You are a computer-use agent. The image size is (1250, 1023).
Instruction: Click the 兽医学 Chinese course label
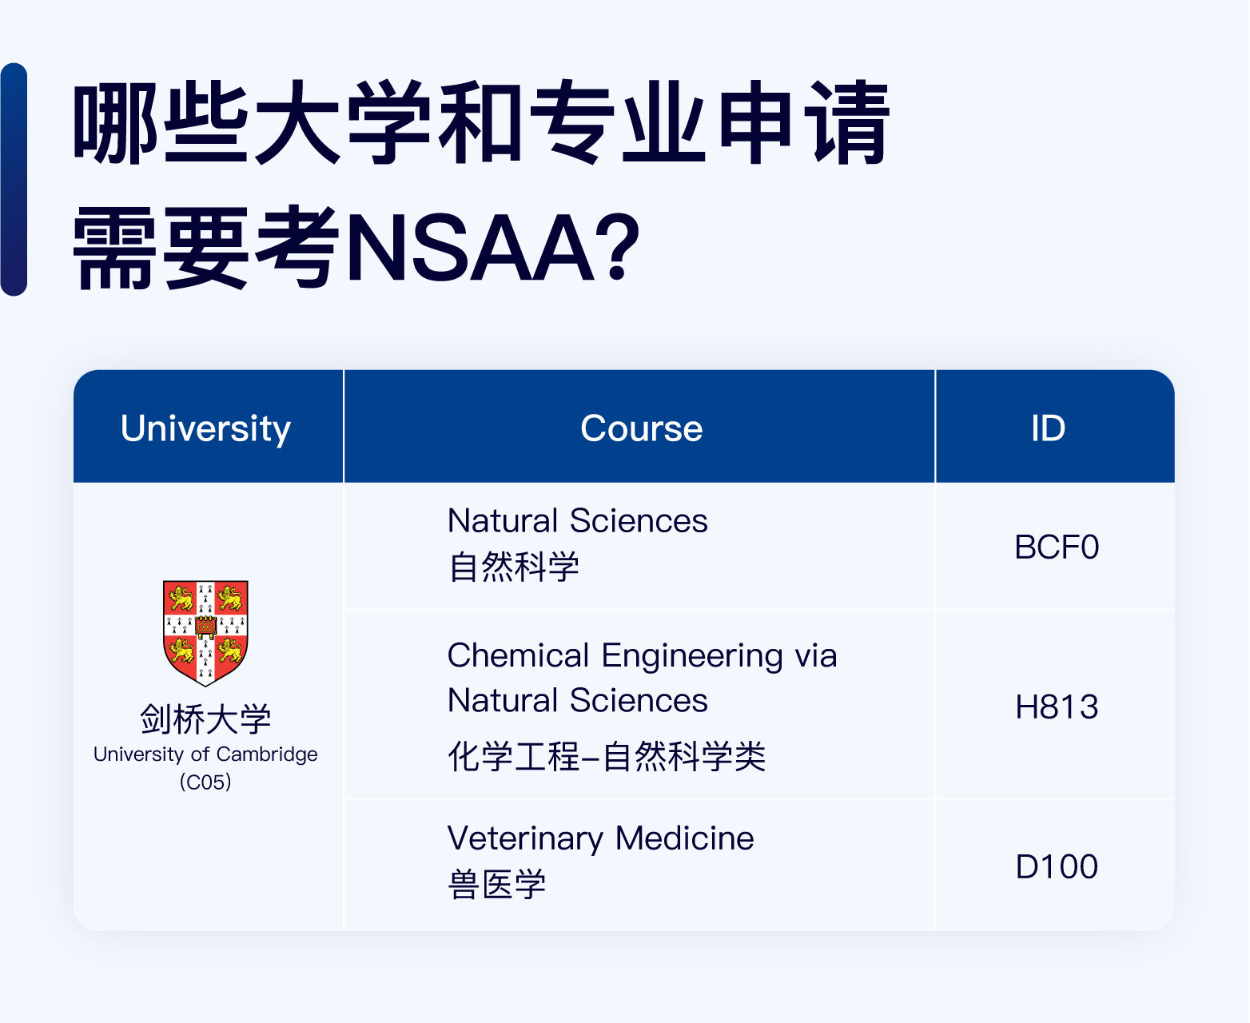(497, 885)
